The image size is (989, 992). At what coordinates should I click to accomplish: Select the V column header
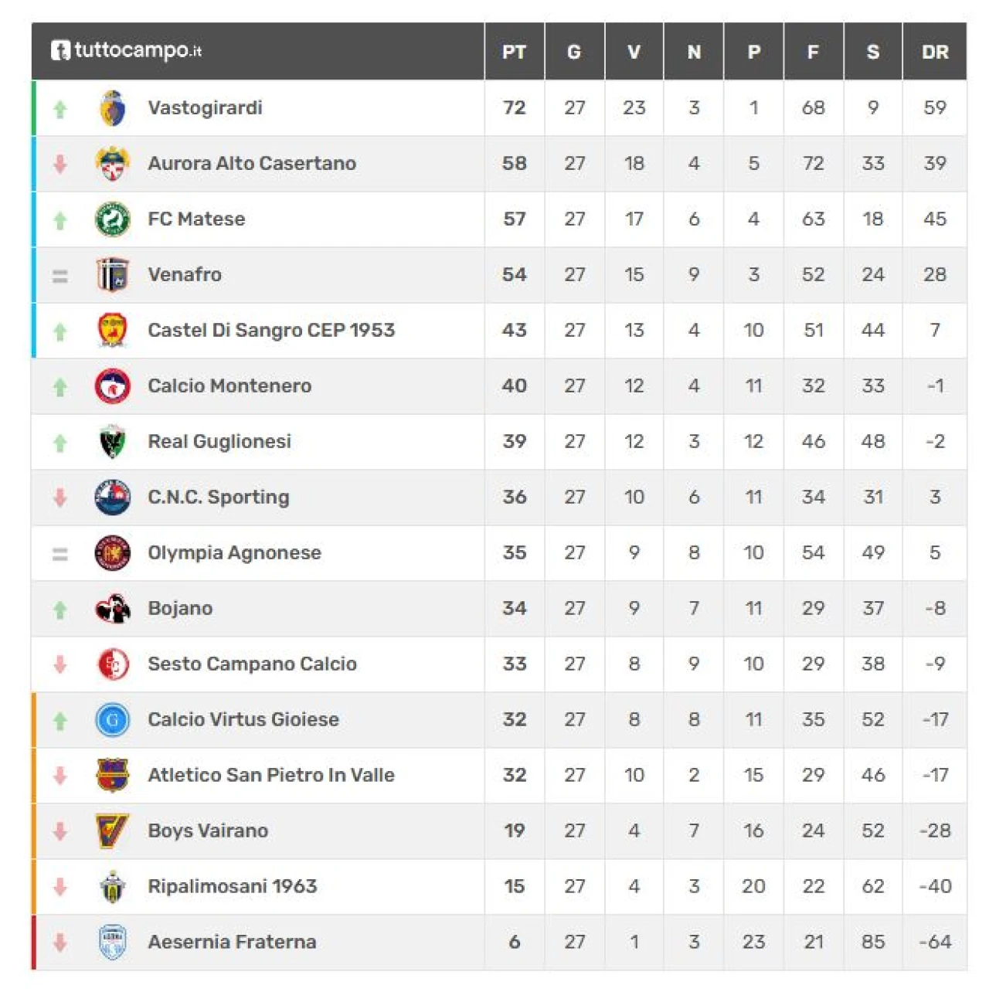pyautogui.click(x=634, y=52)
